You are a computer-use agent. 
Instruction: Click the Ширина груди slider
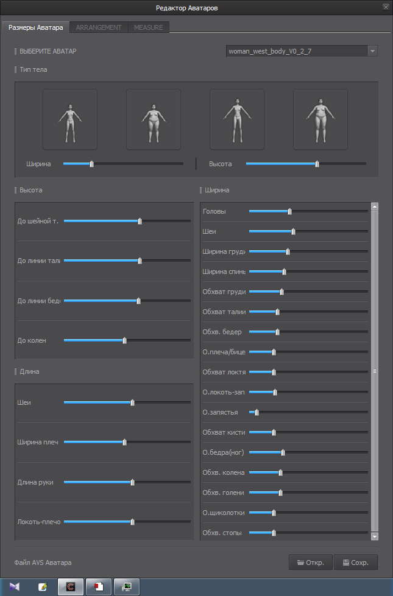[x=308, y=251]
